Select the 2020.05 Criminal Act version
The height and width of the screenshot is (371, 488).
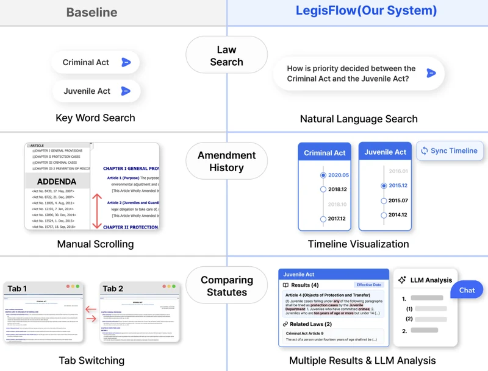click(323, 175)
